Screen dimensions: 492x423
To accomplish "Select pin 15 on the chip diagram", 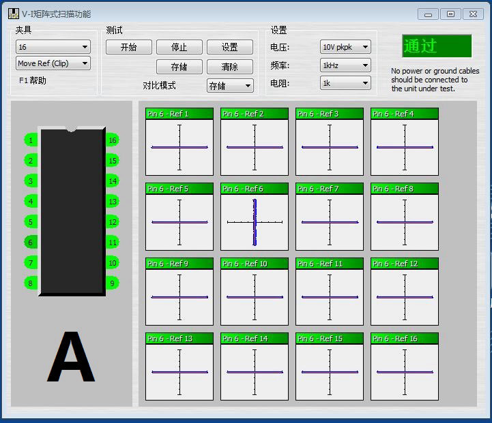I will tap(113, 161).
